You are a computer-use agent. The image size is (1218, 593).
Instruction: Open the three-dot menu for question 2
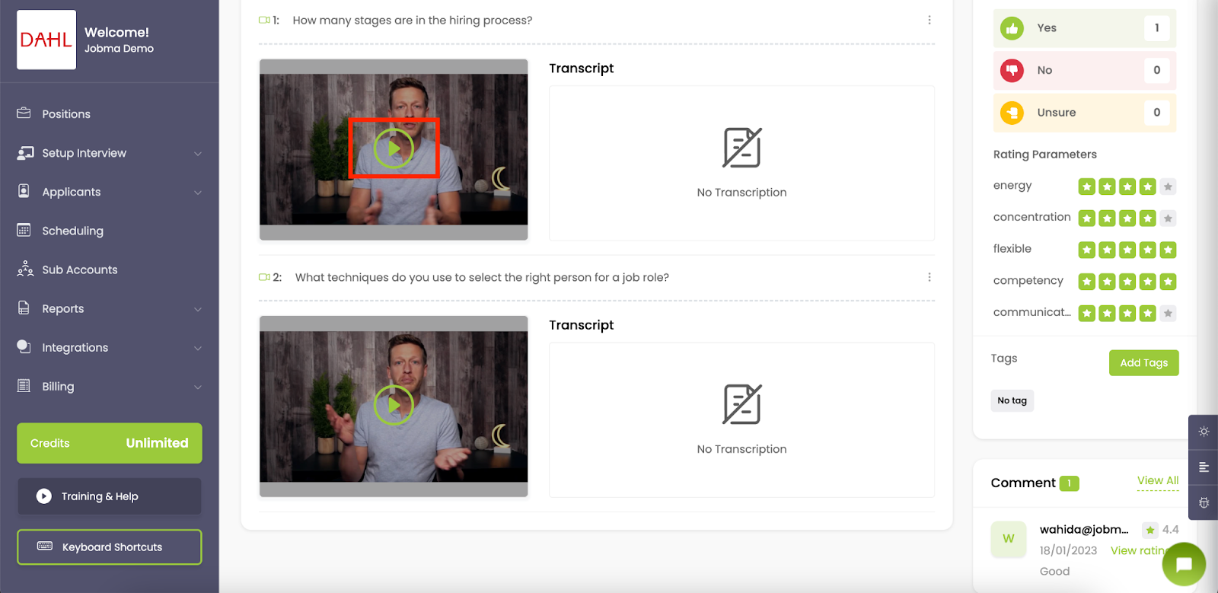pyautogui.click(x=929, y=277)
